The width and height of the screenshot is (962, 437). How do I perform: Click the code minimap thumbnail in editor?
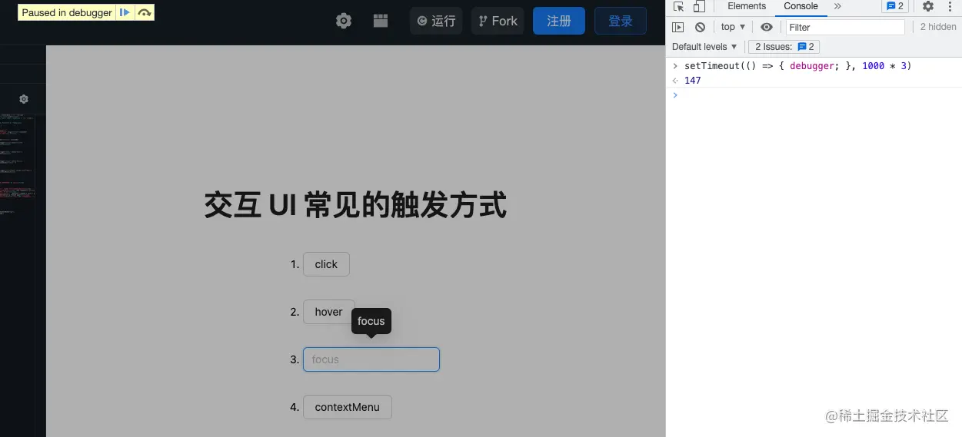pyautogui.click(x=17, y=165)
